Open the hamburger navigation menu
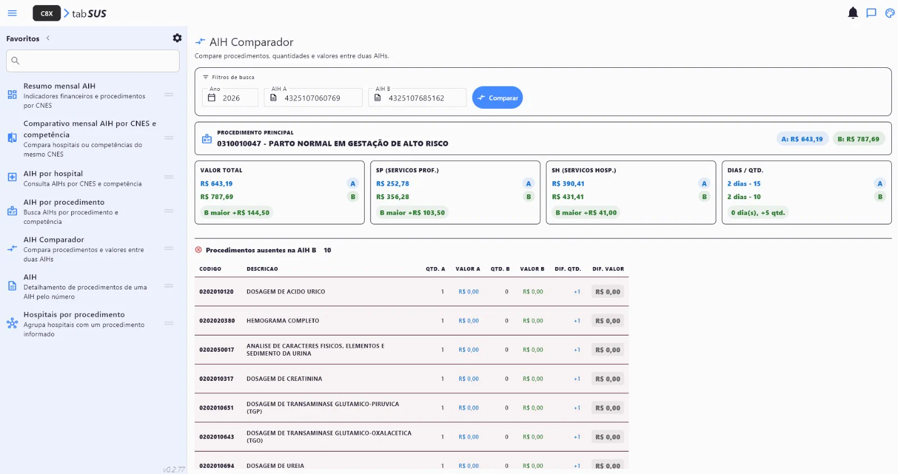 click(12, 13)
